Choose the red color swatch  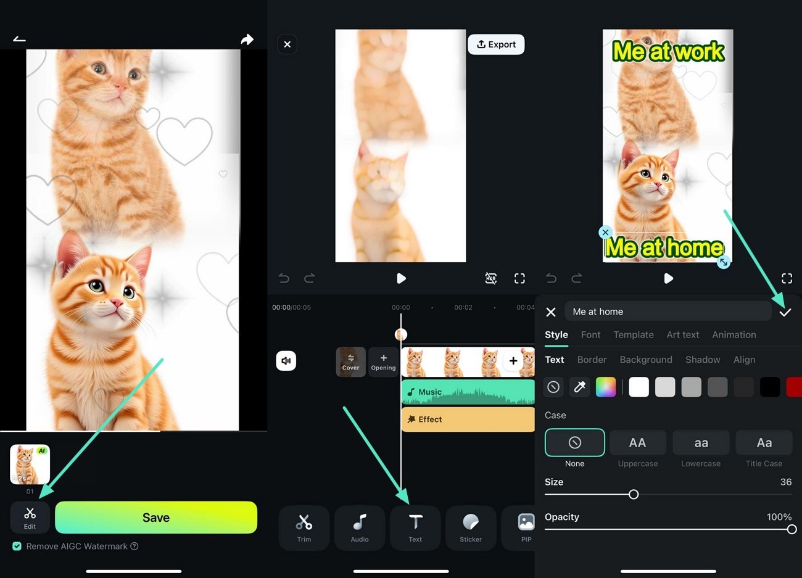pyautogui.click(x=795, y=387)
